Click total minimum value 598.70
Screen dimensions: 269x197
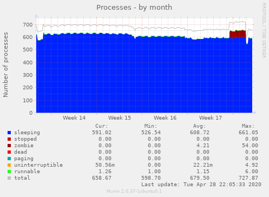coord(151,178)
